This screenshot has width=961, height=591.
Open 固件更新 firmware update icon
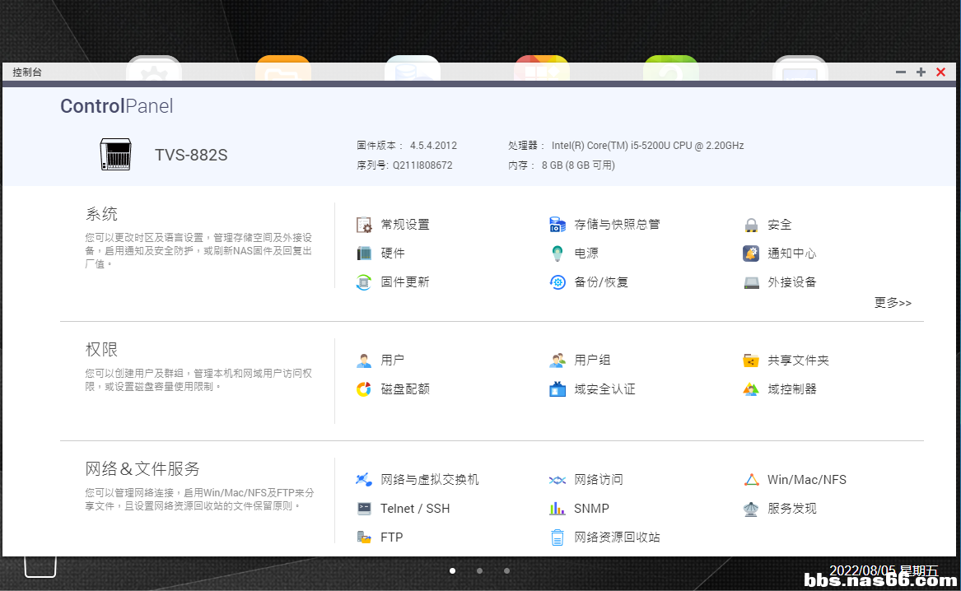(x=364, y=282)
